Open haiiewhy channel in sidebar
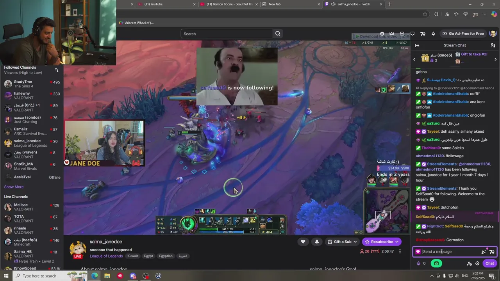The height and width of the screenshot is (281, 500). (x=32, y=96)
